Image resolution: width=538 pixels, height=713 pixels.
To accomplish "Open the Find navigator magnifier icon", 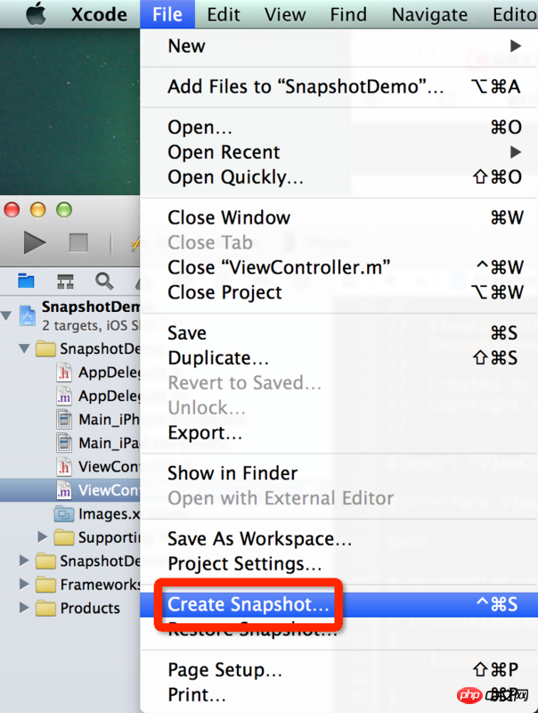I will click(104, 282).
